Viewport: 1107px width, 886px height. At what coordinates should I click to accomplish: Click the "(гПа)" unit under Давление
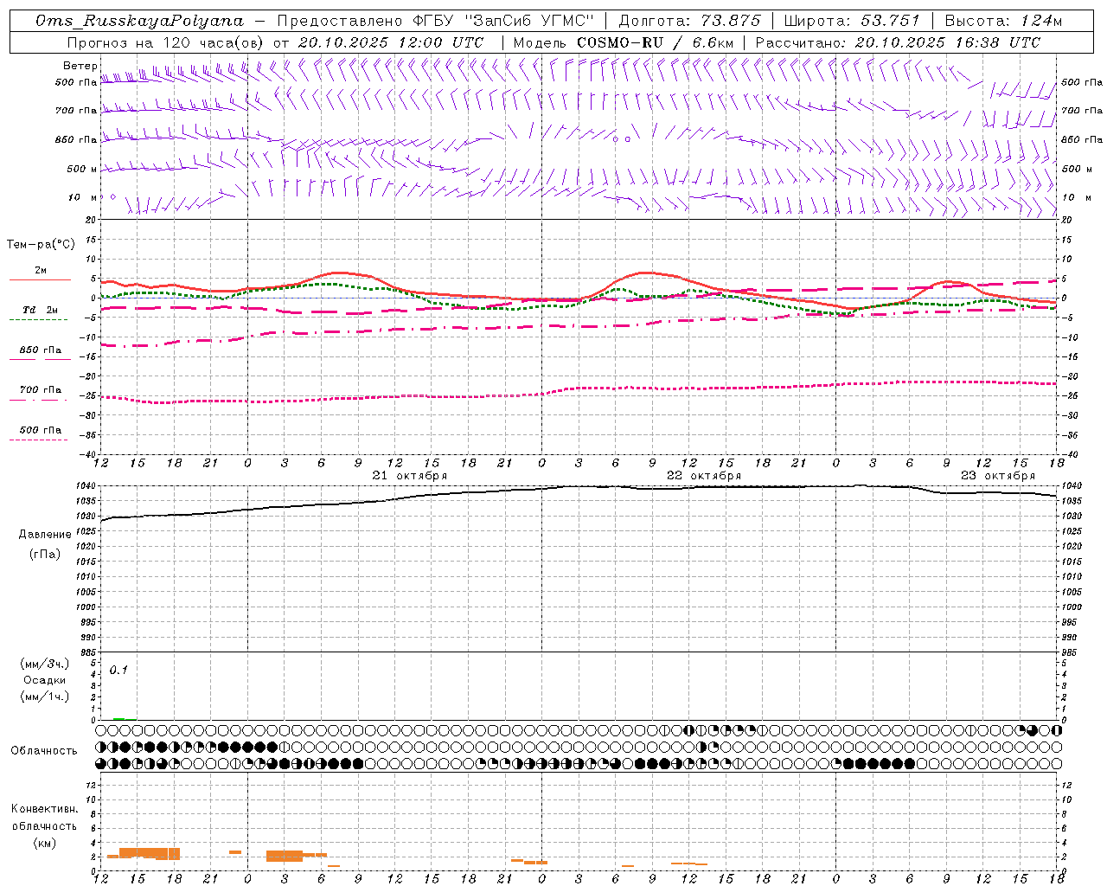pyautogui.click(x=44, y=554)
